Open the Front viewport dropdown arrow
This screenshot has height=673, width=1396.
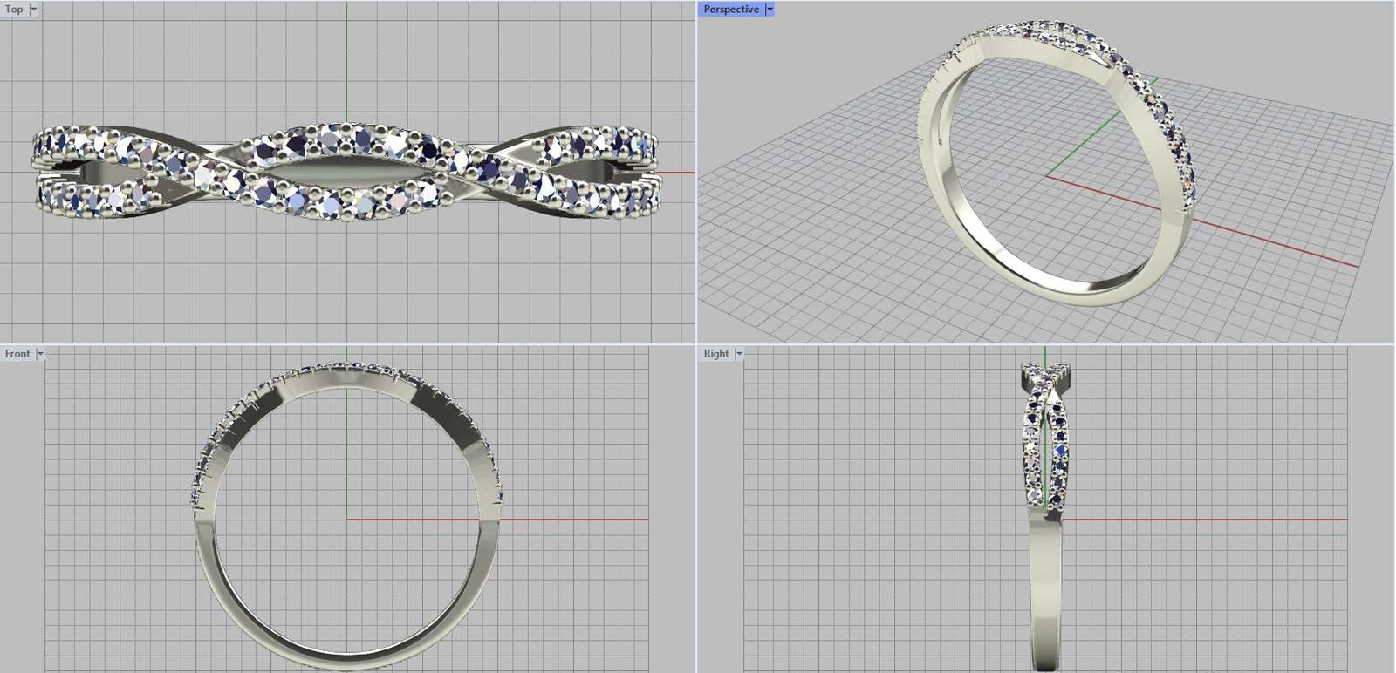click(x=40, y=354)
